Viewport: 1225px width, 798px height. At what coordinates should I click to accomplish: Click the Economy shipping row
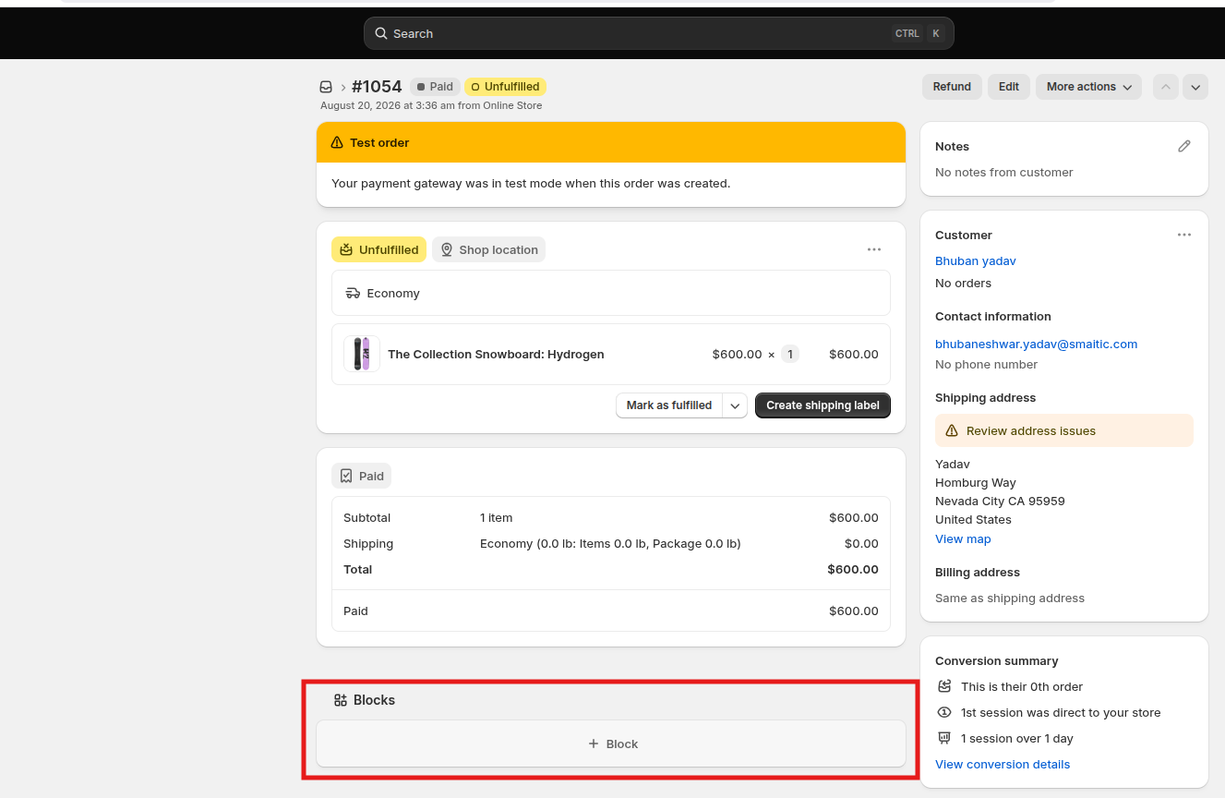point(611,293)
